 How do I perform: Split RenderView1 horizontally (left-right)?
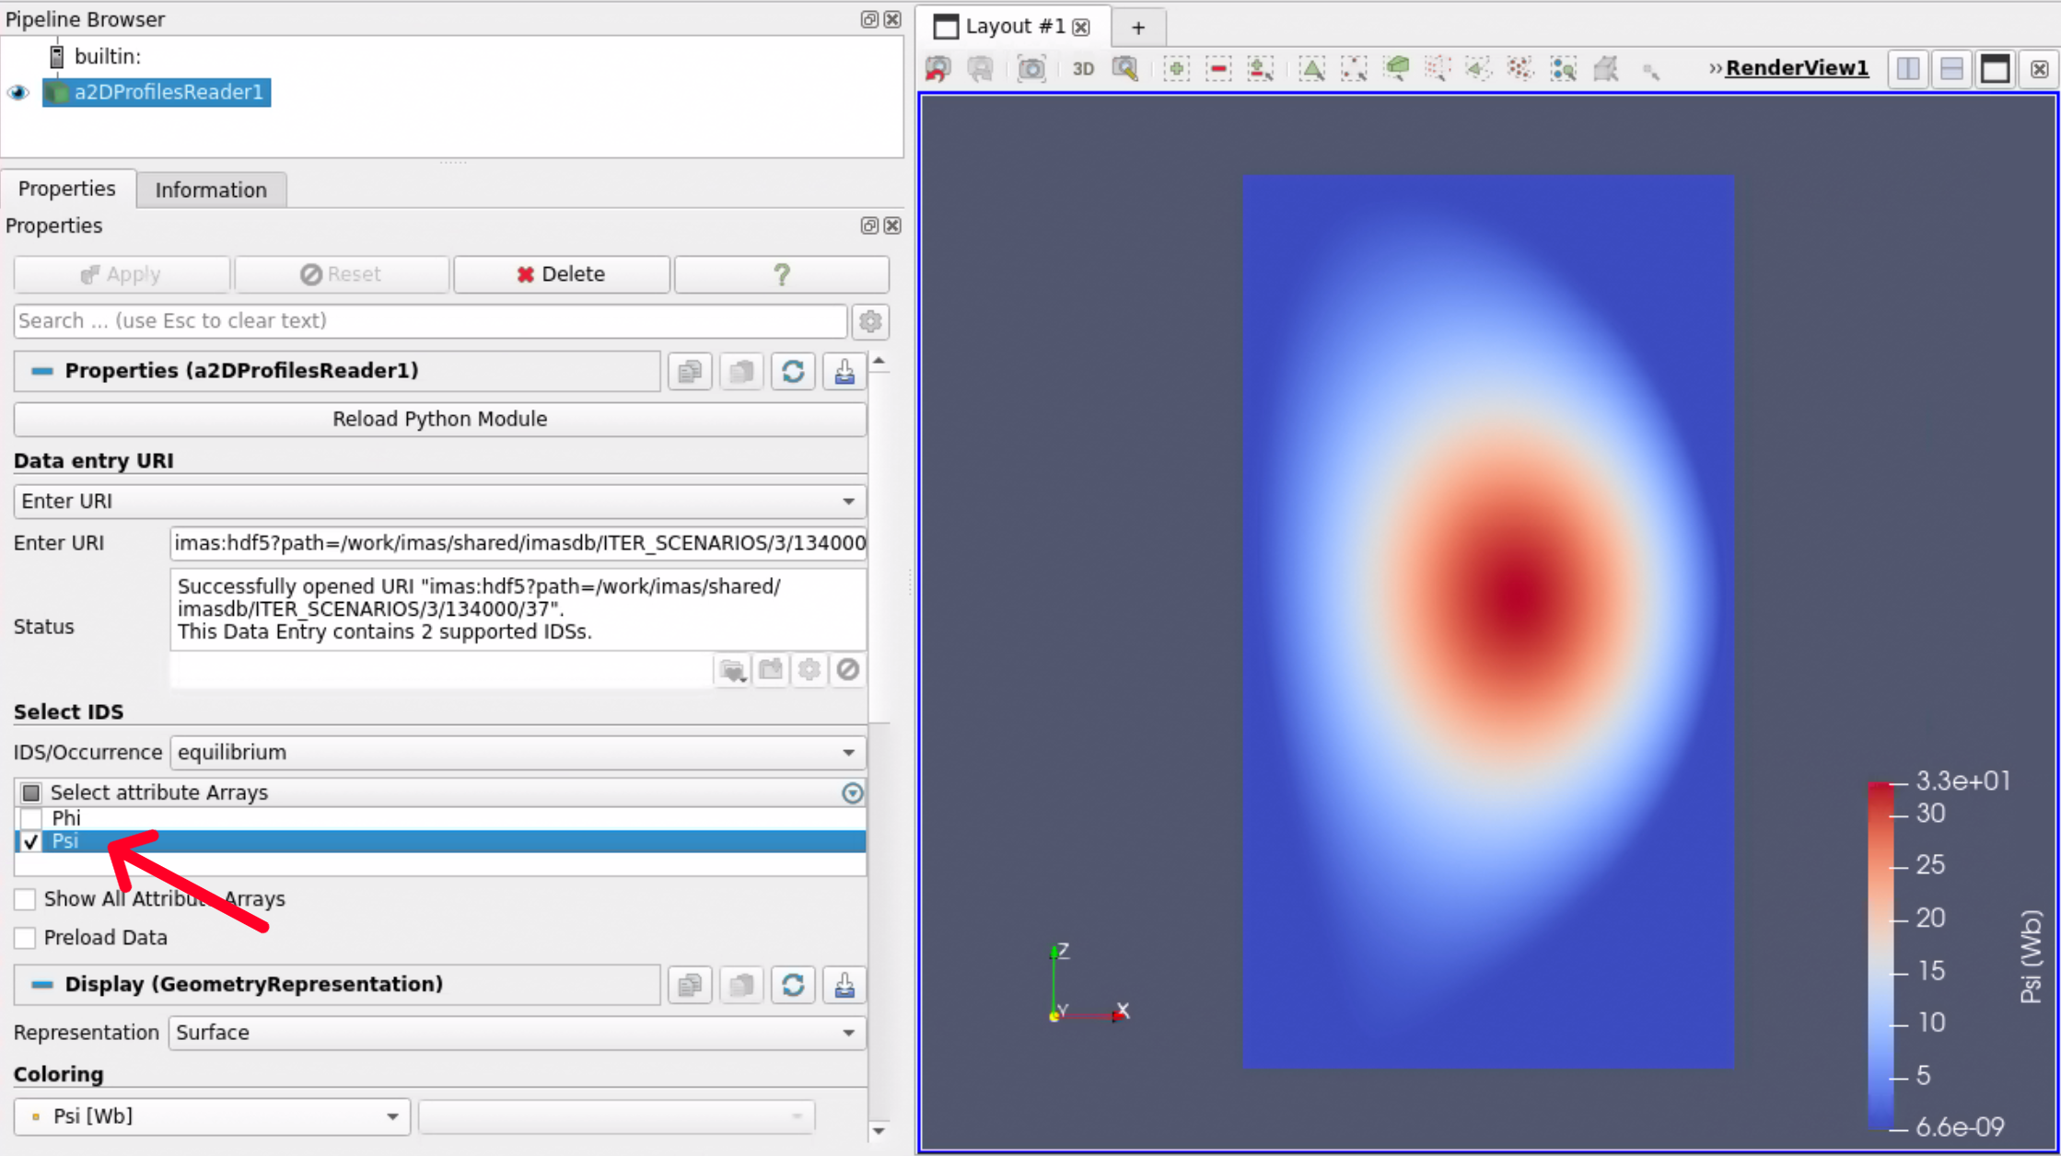coord(1908,69)
